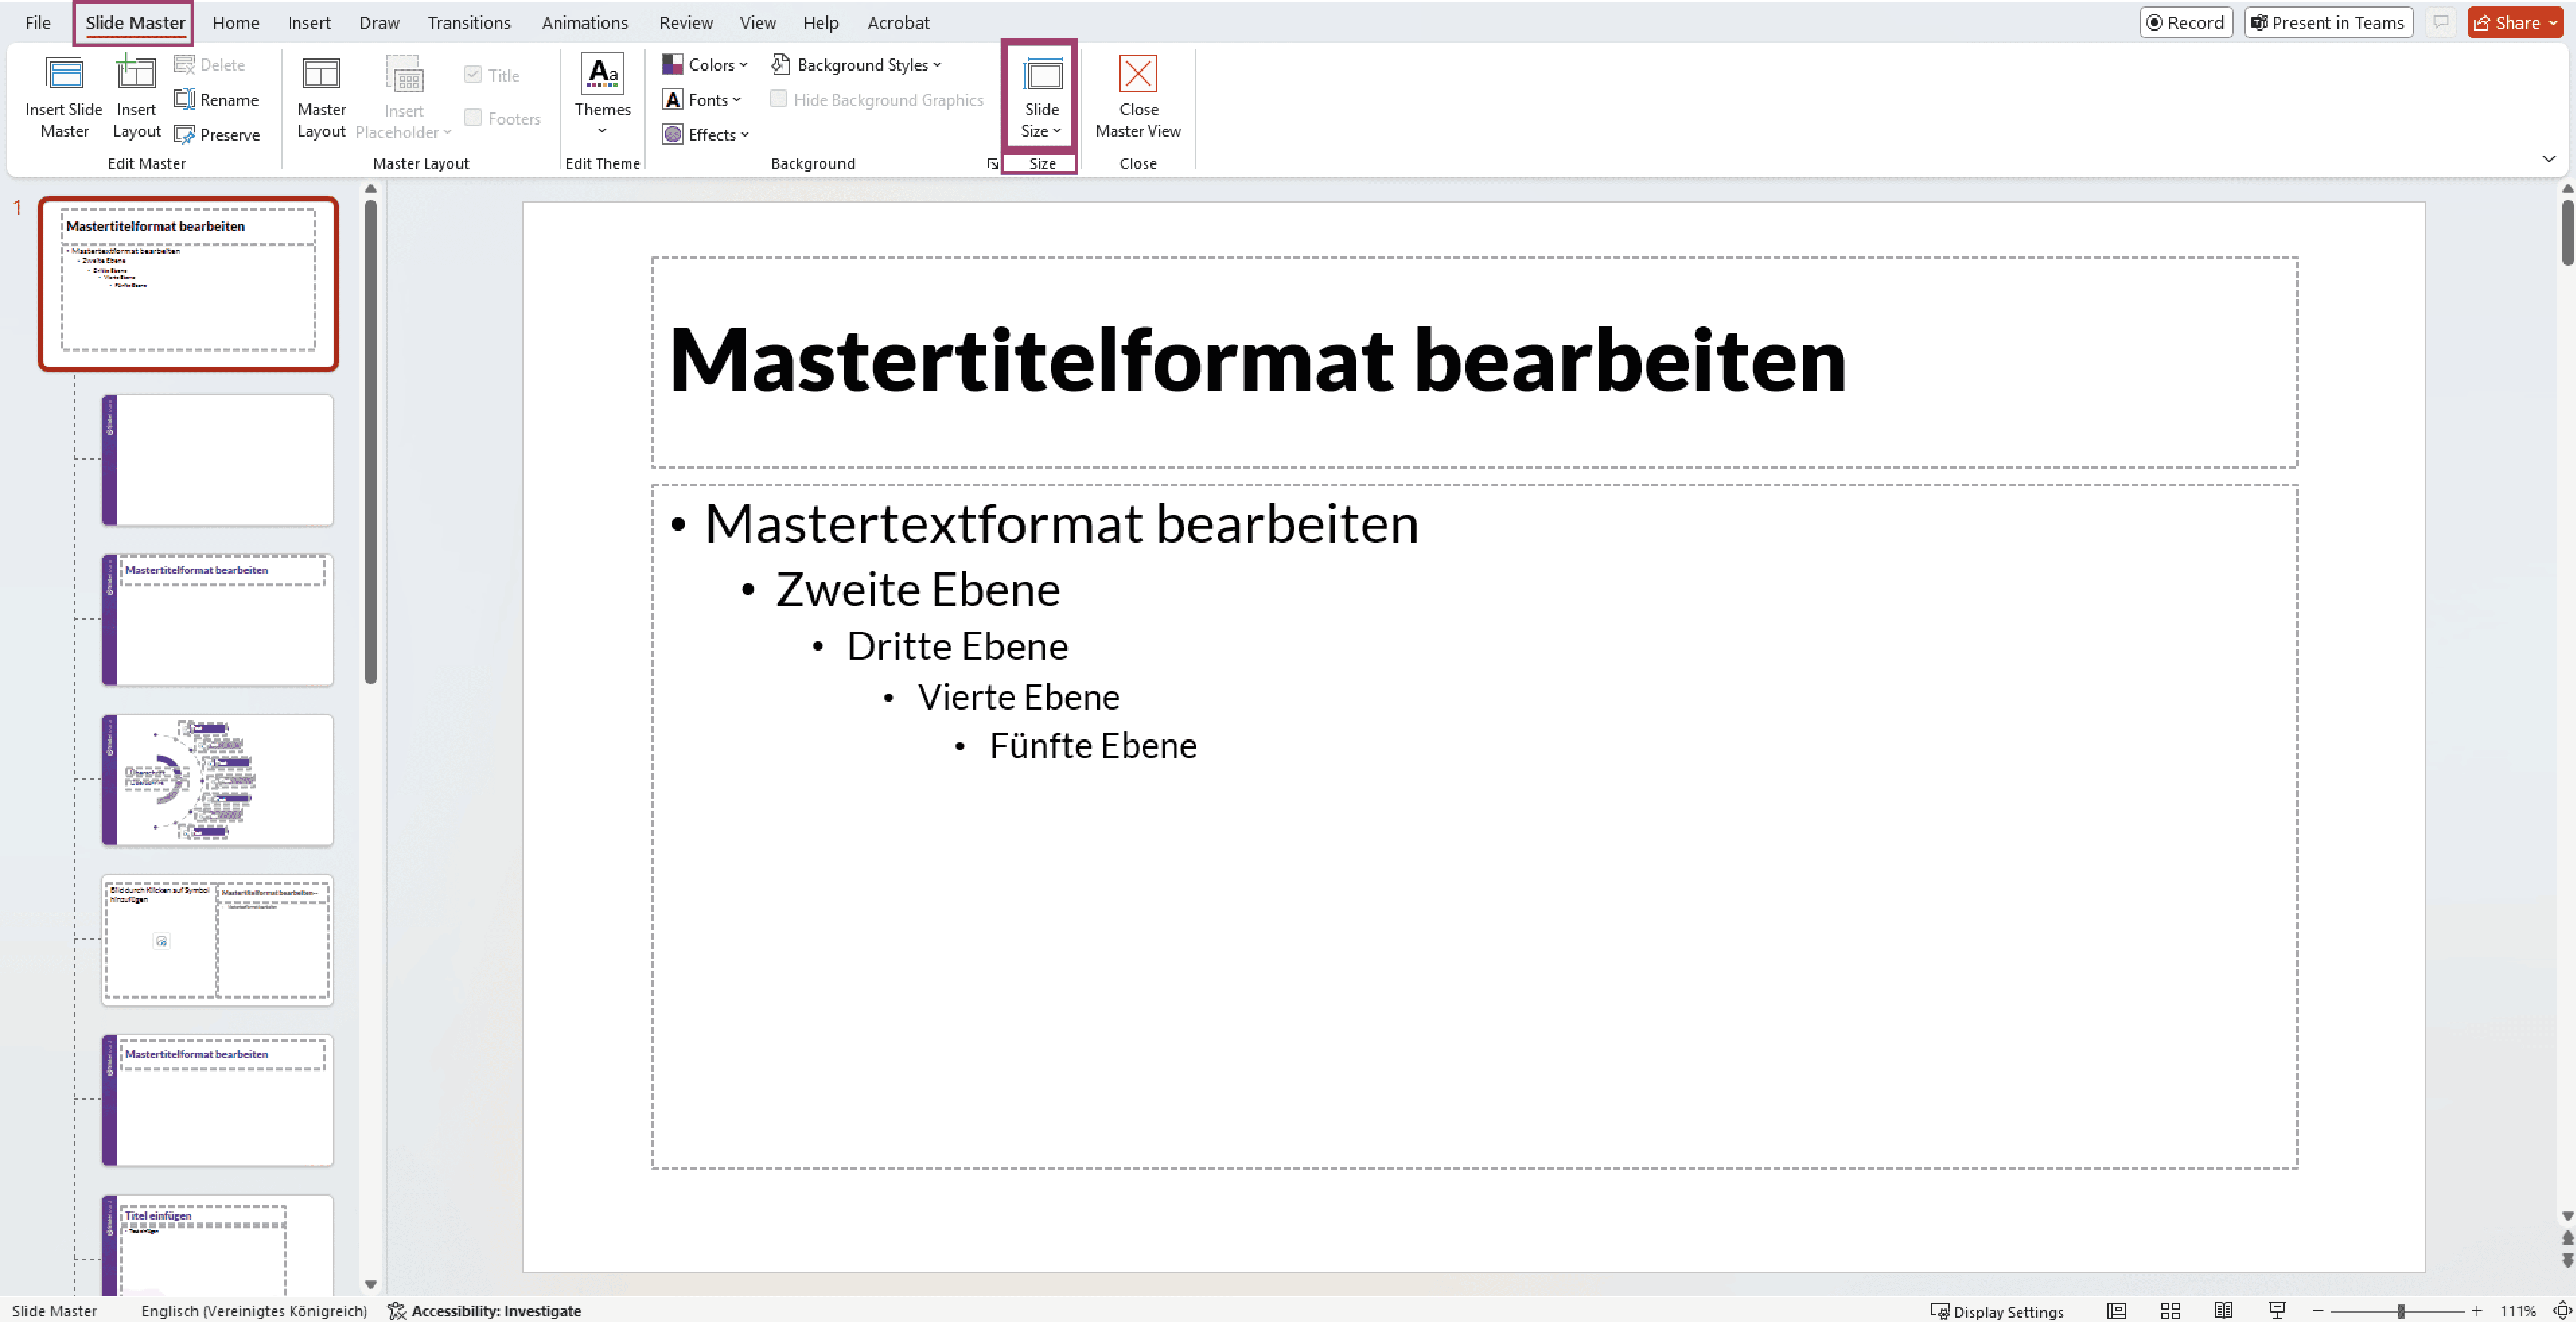Click the Record button
The image size is (2576, 1322).
tap(2186, 23)
